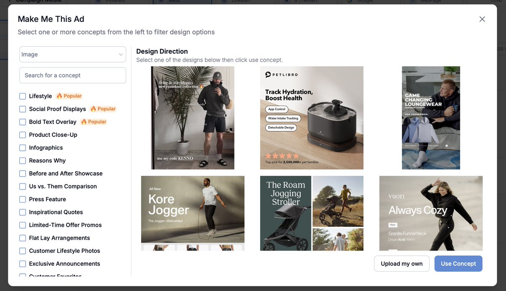The height and width of the screenshot is (291, 506).
Task: Select the mirror selfie hoodie design
Action: click(193, 118)
